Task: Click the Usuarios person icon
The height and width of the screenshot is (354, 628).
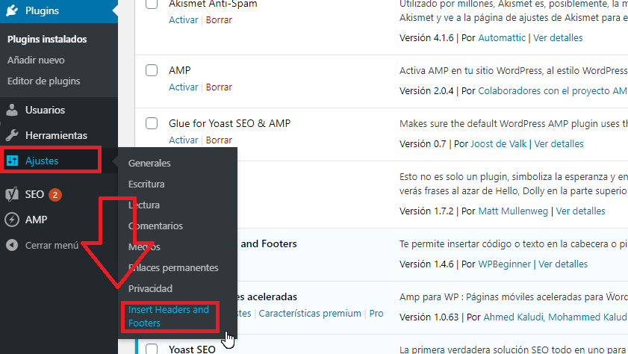Action: 12,110
